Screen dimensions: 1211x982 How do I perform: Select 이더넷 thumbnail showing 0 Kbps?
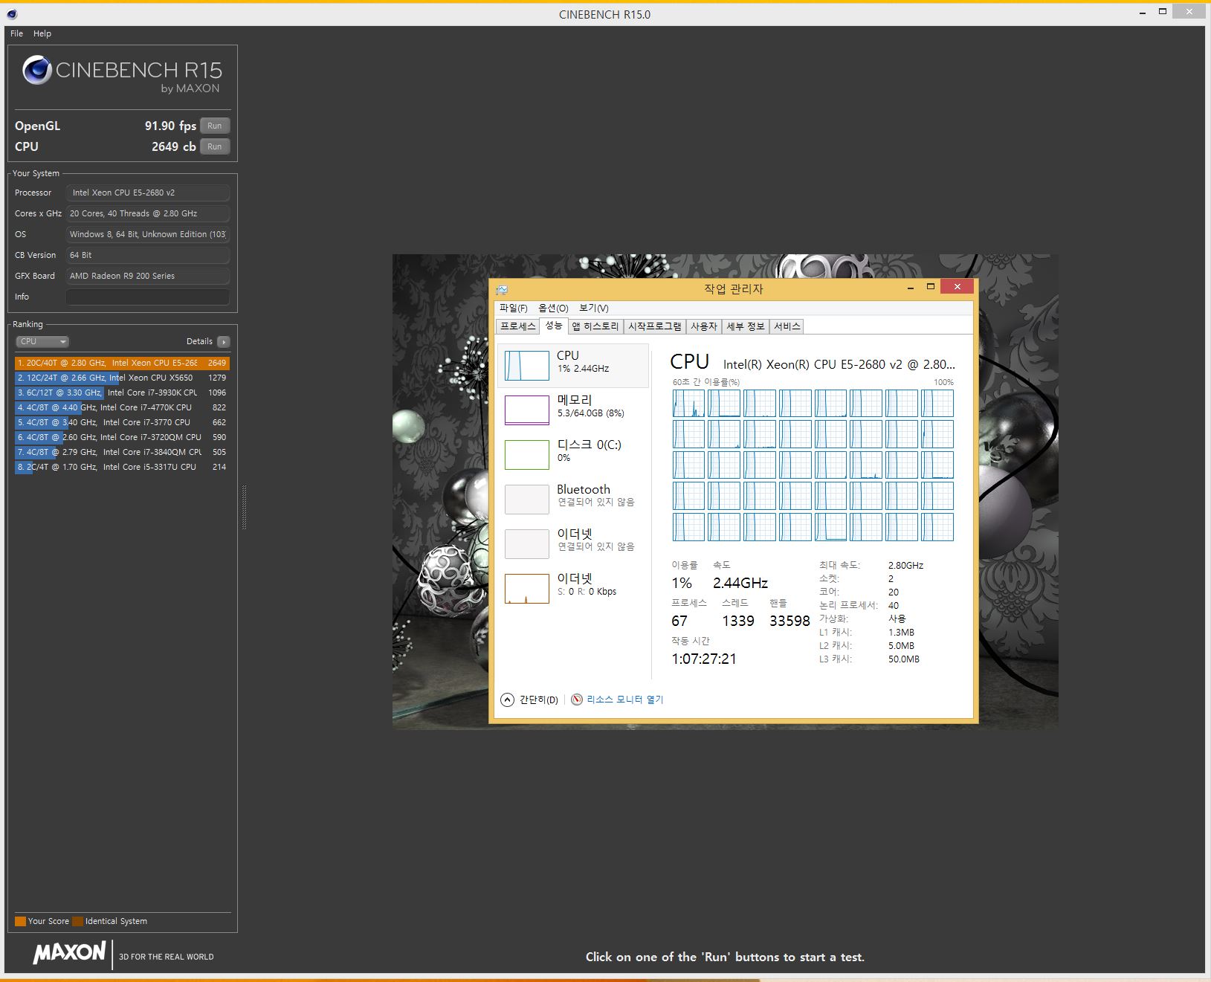tap(527, 588)
